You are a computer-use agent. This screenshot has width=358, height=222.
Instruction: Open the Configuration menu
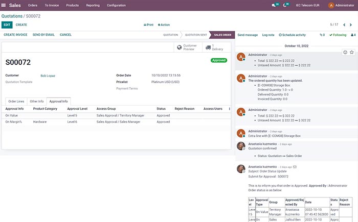click(x=116, y=5)
